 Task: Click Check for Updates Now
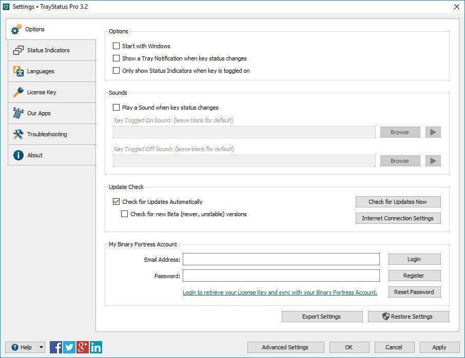[x=397, y=202]
